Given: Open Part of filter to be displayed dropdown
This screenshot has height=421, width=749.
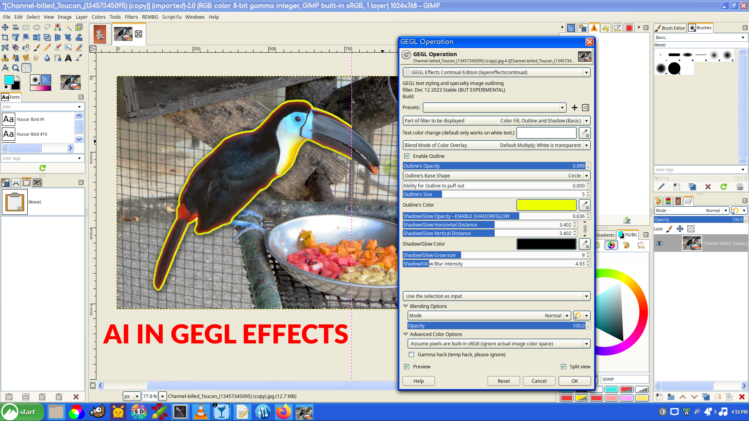Looking at the screenshot, I should tap(496, 121).
